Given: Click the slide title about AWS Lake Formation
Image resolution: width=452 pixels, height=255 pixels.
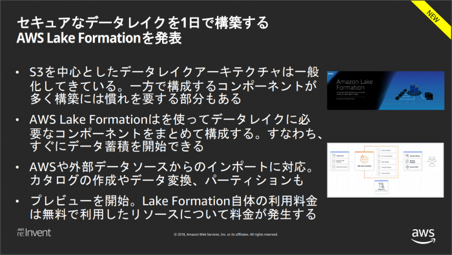Looking at the screenshot, I should click(x=143, y=30).
